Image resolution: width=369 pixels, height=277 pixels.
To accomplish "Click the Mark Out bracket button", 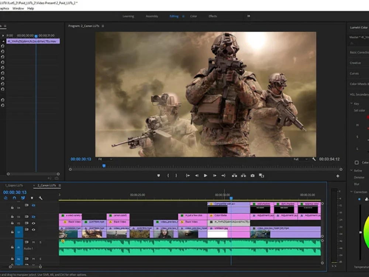I will [176, 175].
